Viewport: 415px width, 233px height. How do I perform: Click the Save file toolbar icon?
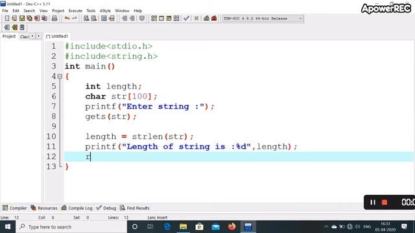pyautogui.click(x=21, y=18)
